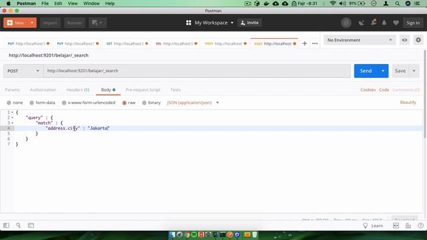Open the Trash in the Dock
This screenshot has height=240, width=427.
pyautogui.click(x=254, y=235)
